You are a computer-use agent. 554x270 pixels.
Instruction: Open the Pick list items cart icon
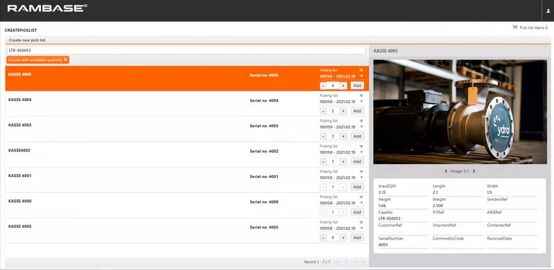(x=515, y=27)
